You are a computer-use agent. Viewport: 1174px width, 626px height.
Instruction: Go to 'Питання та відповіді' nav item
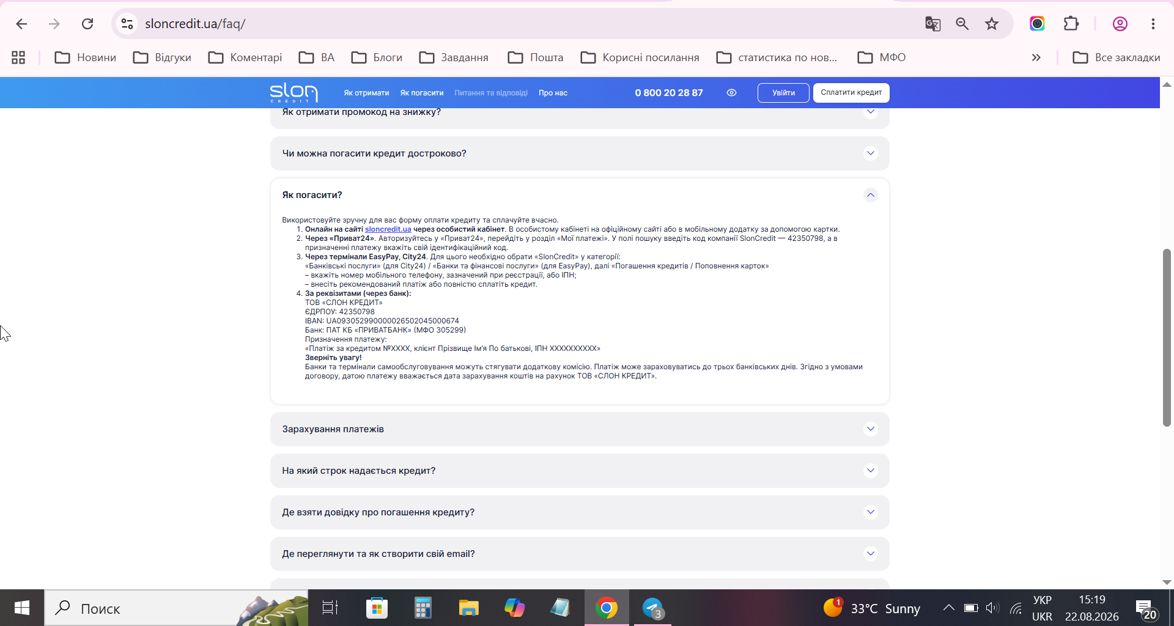tap(491, 93)
